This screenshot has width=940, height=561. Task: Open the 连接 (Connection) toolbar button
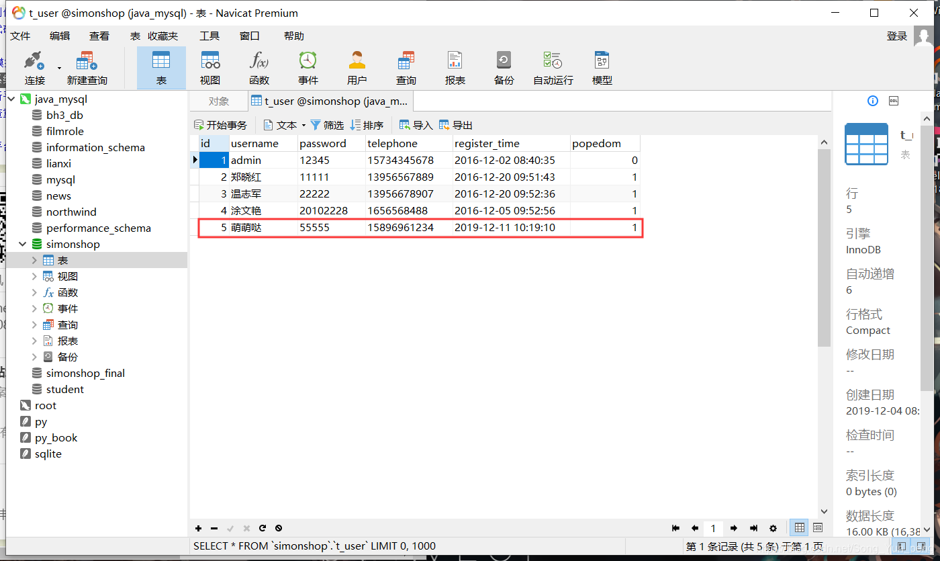(x=34, y=68)
